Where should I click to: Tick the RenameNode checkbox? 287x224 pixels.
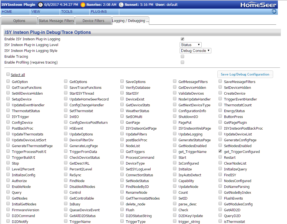click(x=122, y=192)
